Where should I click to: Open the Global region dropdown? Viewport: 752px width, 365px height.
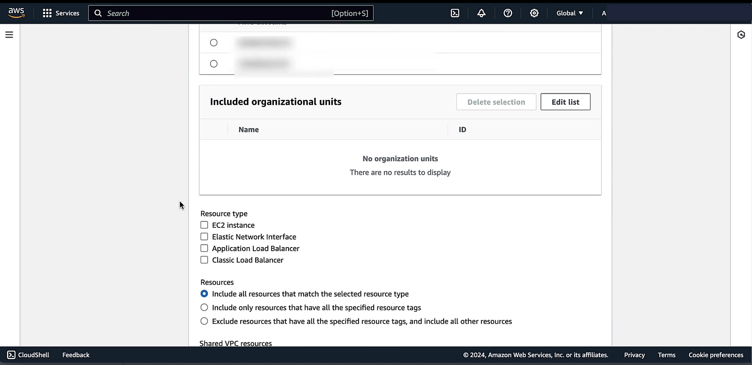point(570,13)
